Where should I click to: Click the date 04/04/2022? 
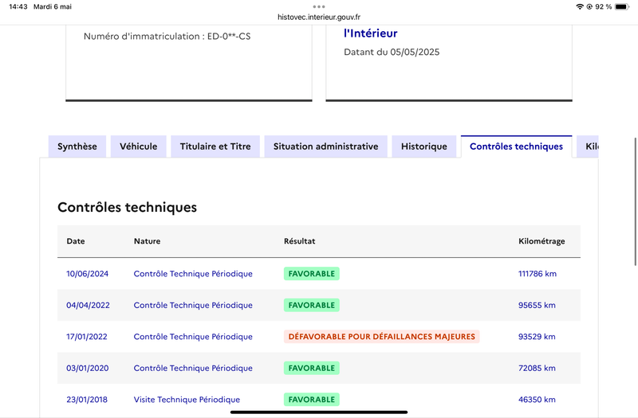(x=88, y=305)
